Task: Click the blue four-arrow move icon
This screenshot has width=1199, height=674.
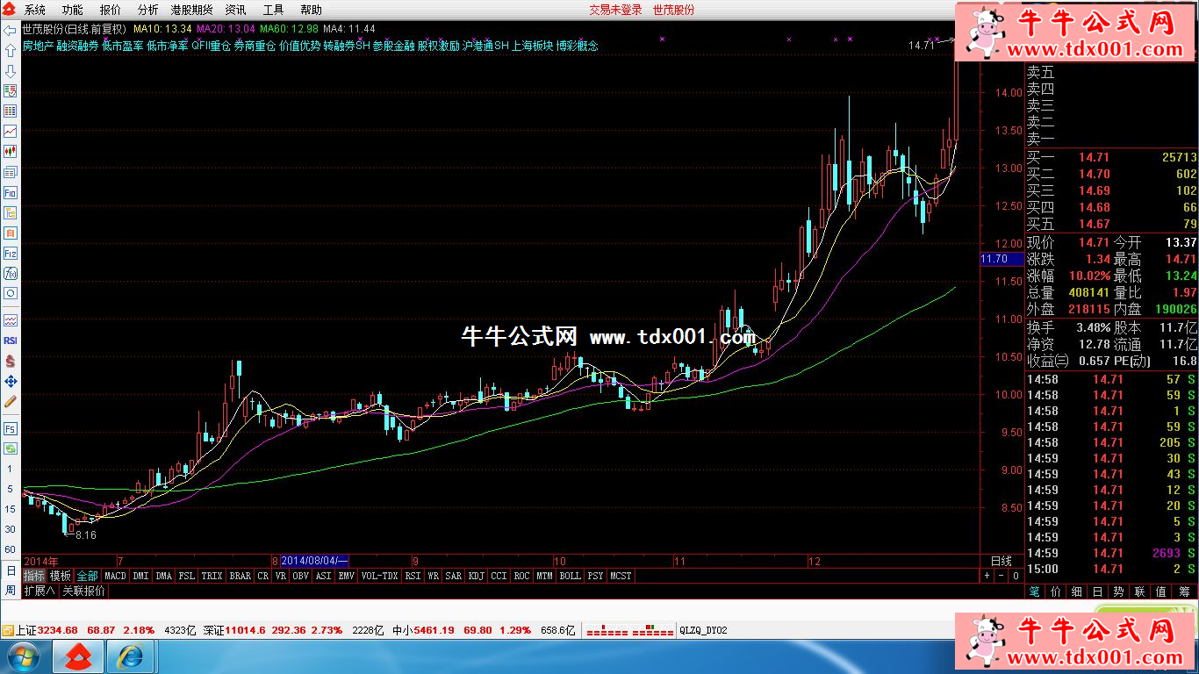Action: (11, 381)
